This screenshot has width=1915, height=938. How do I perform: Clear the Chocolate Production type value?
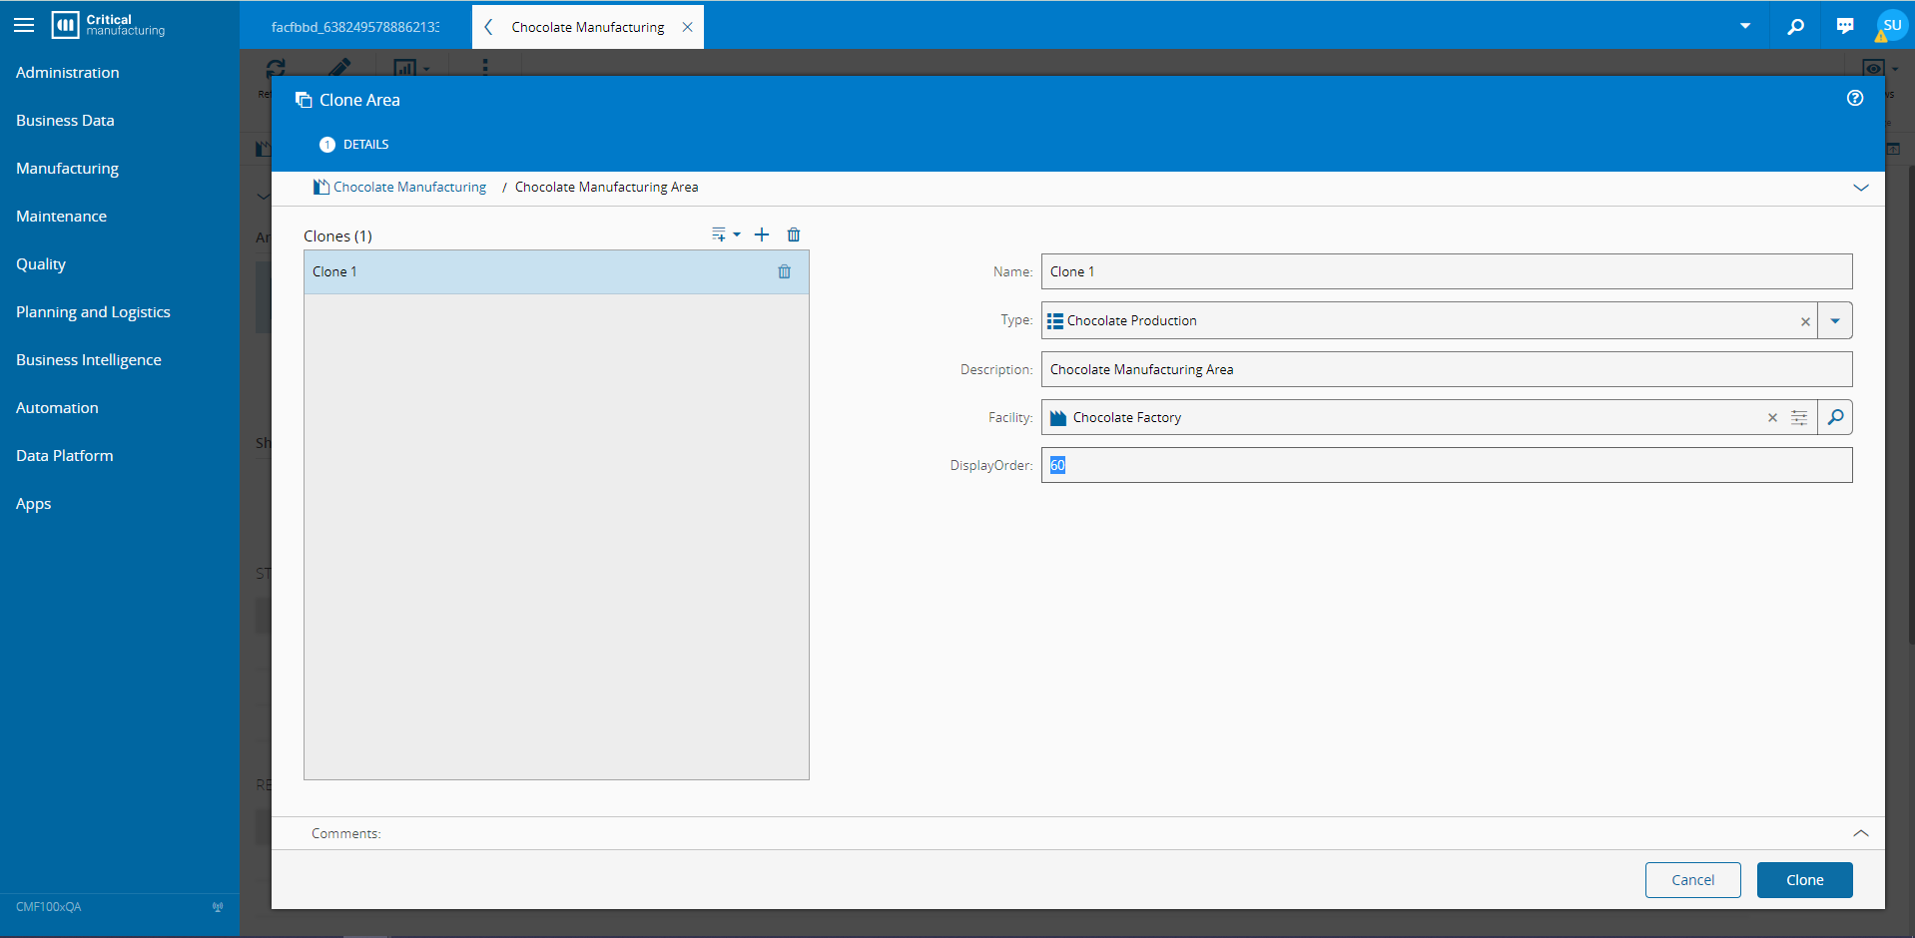point(1805,321)
